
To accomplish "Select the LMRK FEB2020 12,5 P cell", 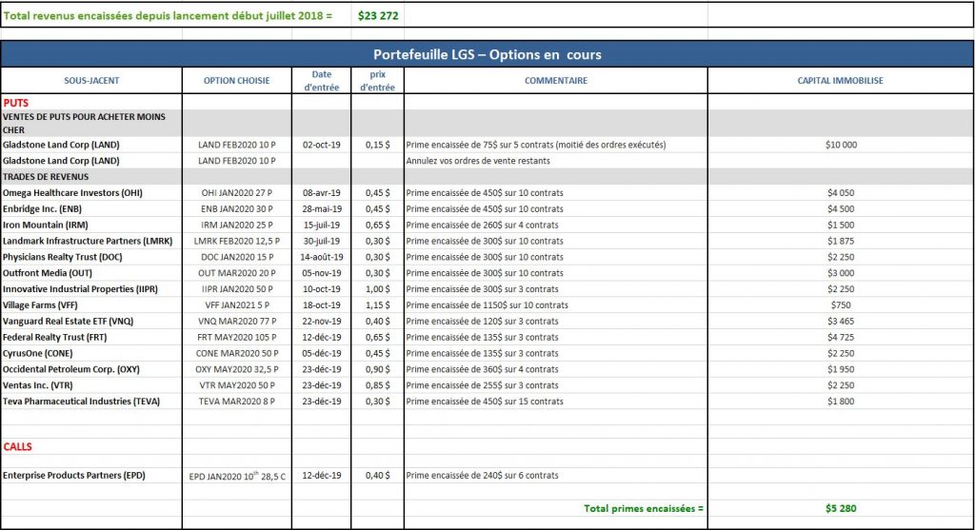I will click(237, 241).
